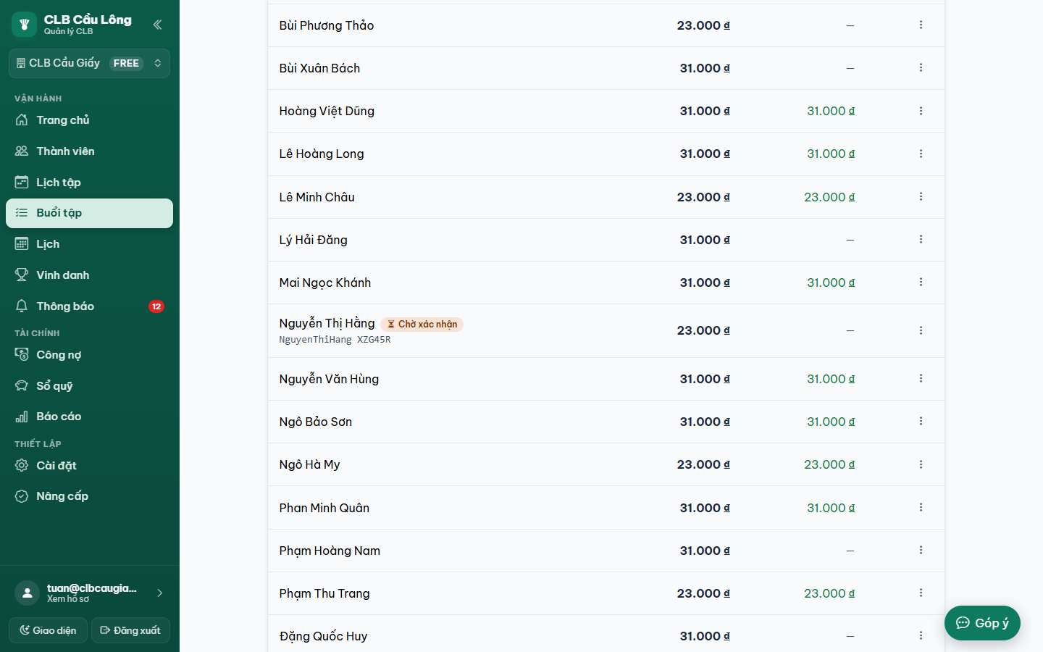This screenshot has width=1043, height=652.
Task: Click member name Mai Ngọc Khánh
Action: (x=325, y=283)
